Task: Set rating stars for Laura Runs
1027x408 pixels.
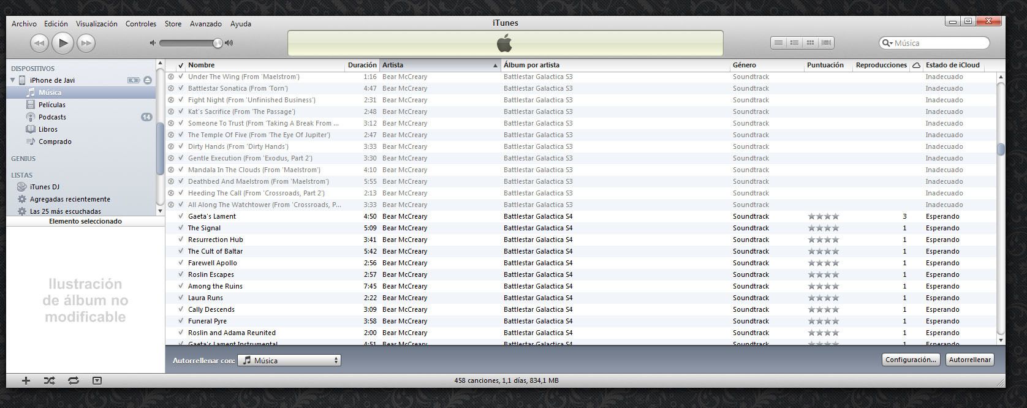Action: [x=823, y=298]
